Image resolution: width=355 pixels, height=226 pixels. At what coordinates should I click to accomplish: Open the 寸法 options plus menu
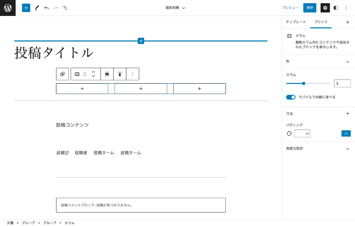tap(348, 113)
